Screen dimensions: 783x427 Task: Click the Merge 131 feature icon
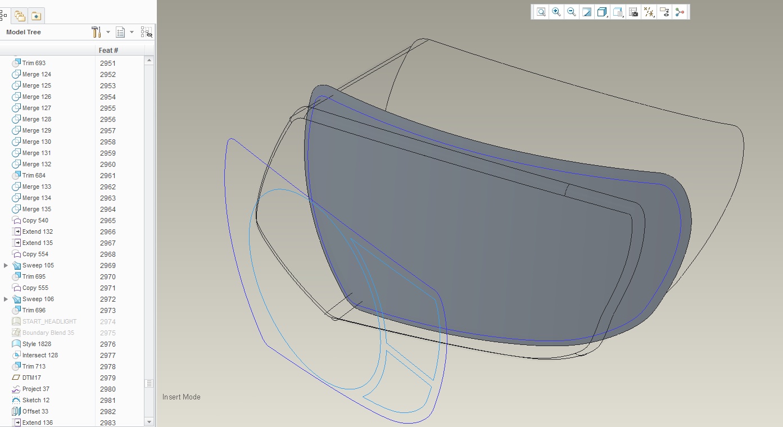(16, 153)
